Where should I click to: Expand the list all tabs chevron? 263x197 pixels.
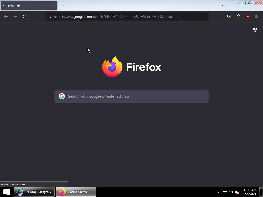pos(222,6)
